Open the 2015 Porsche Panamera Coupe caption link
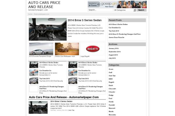This screenshot has width=175, height=116. 40,56
